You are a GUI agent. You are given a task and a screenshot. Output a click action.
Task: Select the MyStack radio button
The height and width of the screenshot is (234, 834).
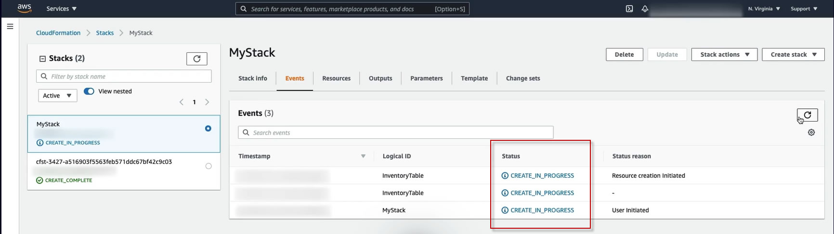coord(208,128)
